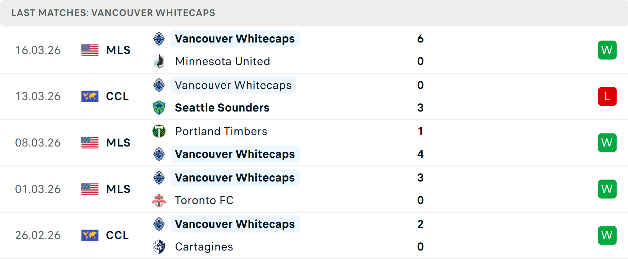Click the Seattle Sounders badge
The width and height of the screenshot is (628, 259).
pyautogui.click(x=159, y=108)
